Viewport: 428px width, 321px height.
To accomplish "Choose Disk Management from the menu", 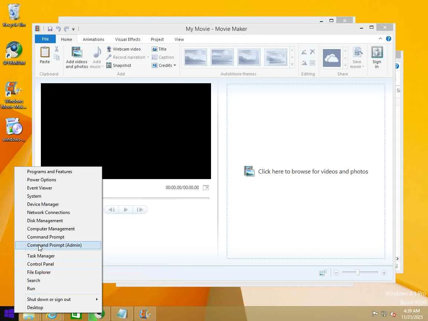I will 58,221.
